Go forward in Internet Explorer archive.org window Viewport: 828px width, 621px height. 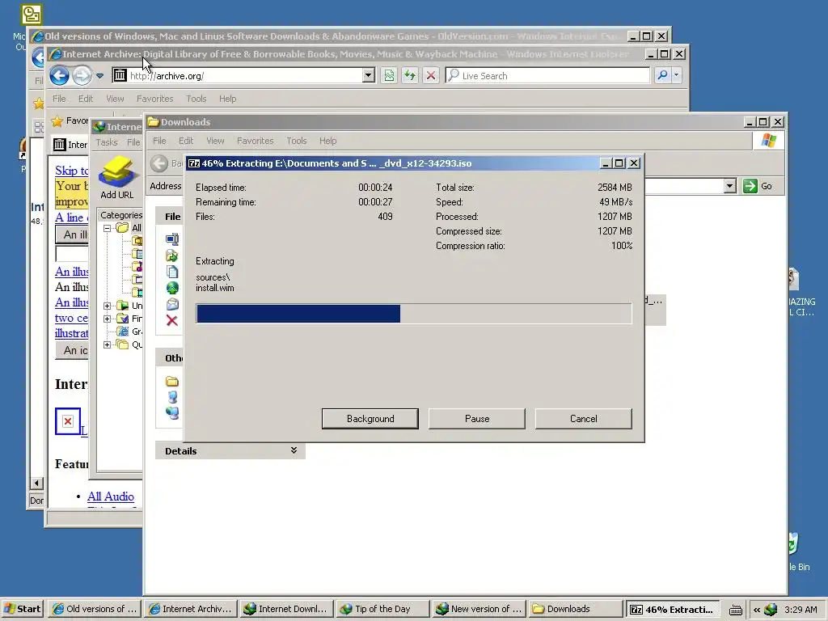click(82, 75)
